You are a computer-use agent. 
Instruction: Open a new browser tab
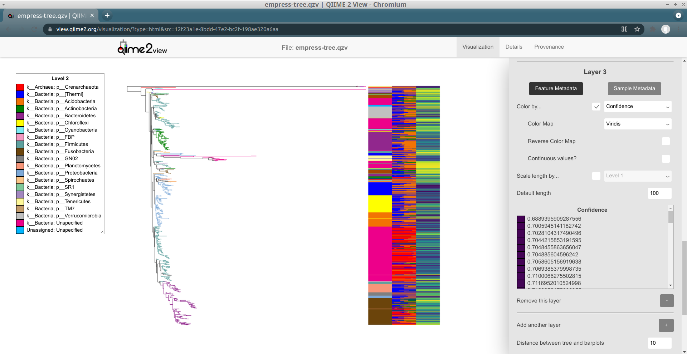click(107, 15)
